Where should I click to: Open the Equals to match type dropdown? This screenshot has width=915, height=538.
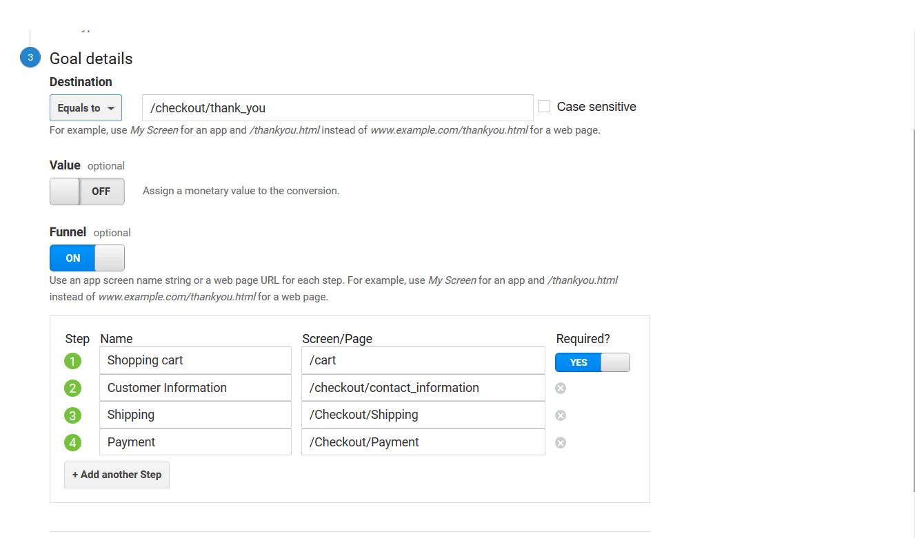point(86,107)
